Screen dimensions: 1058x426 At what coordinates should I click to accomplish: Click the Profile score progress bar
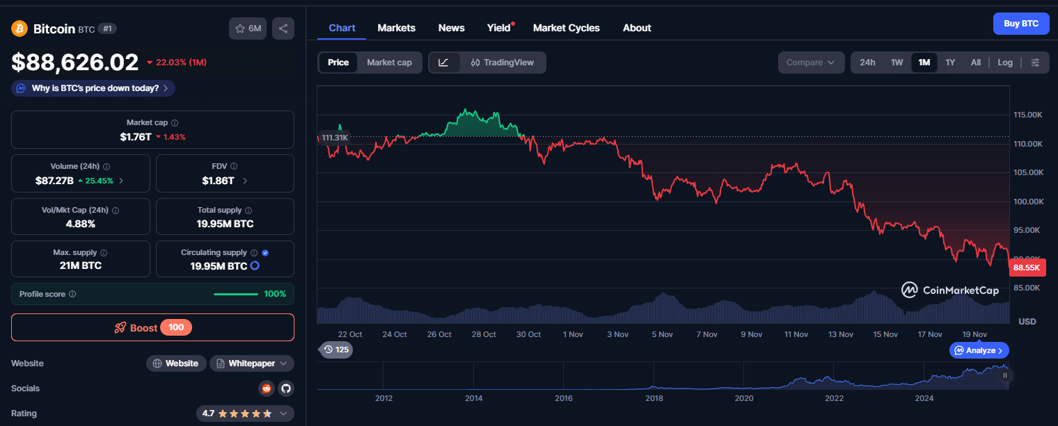coord(236,294)
